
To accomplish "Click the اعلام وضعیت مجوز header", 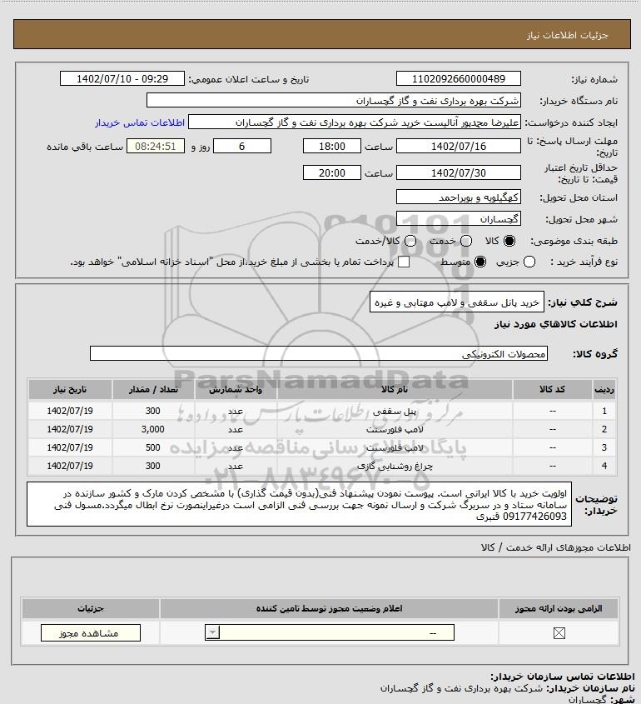I will pos(329,608).
